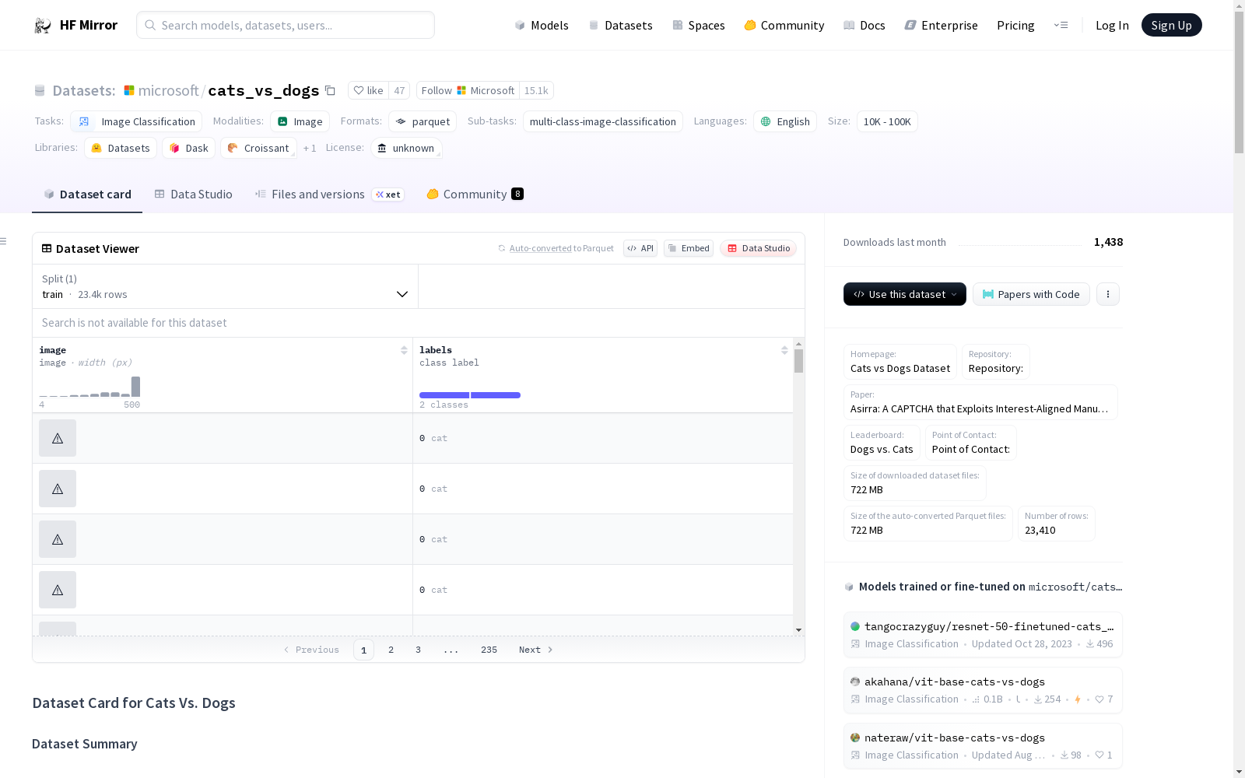Image resolution: width=1245 pixels, height=778 pixels.
Task: Focus the search models, datasets, users field
Action: pos(286,25)
